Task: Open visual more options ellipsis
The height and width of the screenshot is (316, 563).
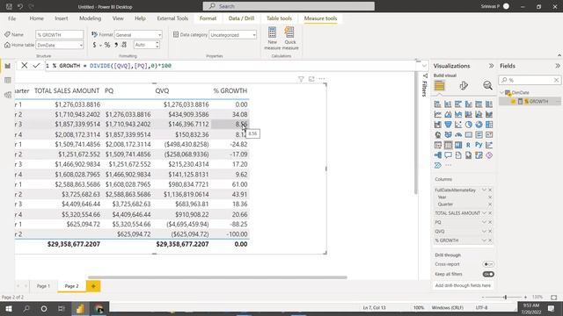Action: point(322,79)
